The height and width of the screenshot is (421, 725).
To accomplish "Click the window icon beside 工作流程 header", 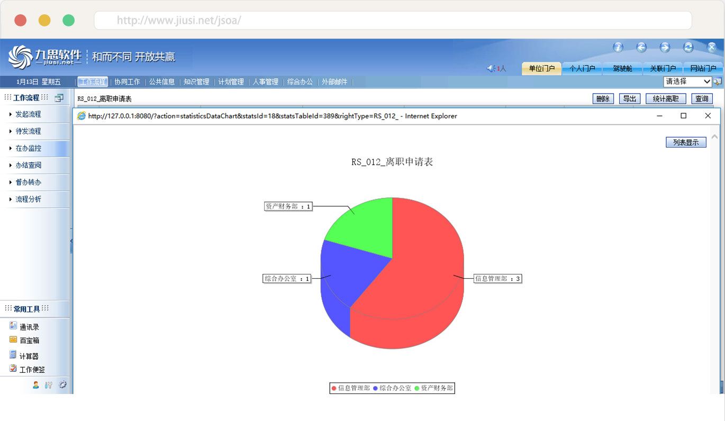I will click(59, 98).
